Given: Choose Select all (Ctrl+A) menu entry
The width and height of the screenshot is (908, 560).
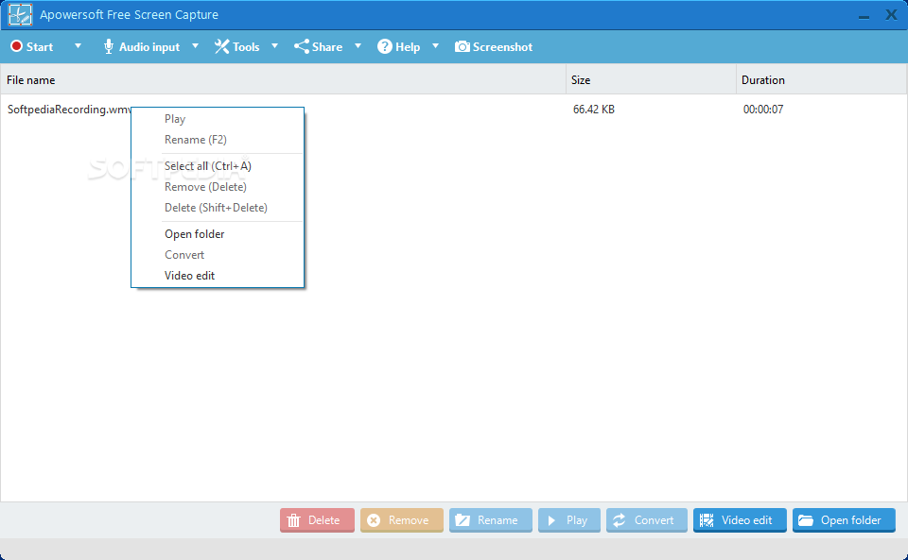Looking at the screenshot, I should (x=218, y=166).
